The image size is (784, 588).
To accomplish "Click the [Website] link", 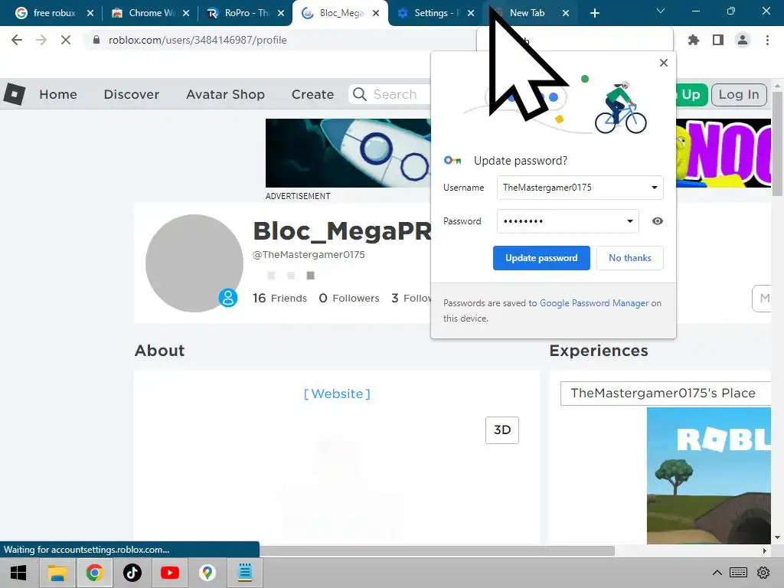I will click(x=337, y=394).
